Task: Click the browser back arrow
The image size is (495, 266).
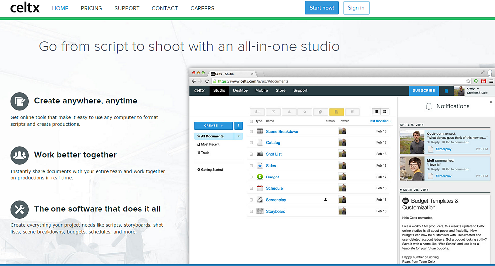Action: [194, 81]
